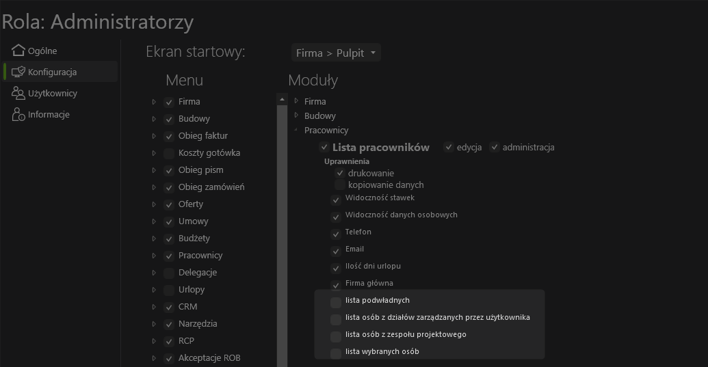
Task: Expand Delegacje in Menu tree
Action: click(154, 273)
